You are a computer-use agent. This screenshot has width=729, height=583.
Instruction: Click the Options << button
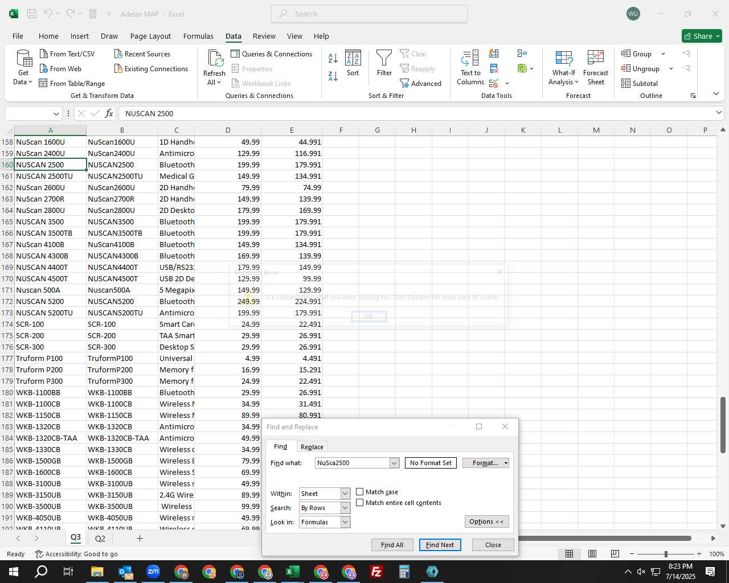[486, 522]
